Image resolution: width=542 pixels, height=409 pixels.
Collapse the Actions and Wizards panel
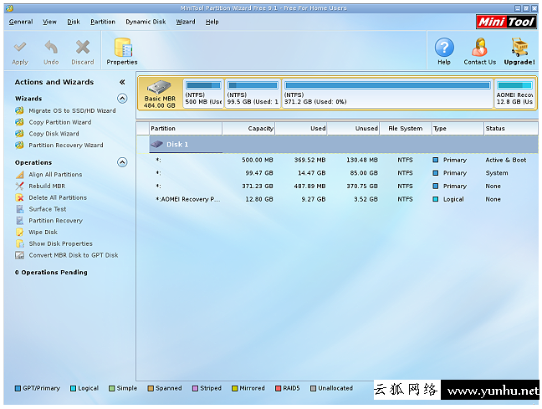click(122, 82)
